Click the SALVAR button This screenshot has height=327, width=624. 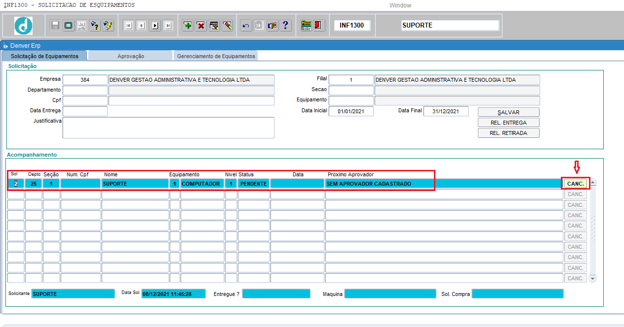click(x=508, y=112)
